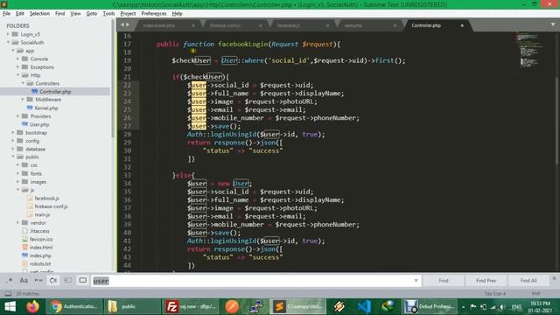Toggle case sensitive Aa search option

point(24,281)
